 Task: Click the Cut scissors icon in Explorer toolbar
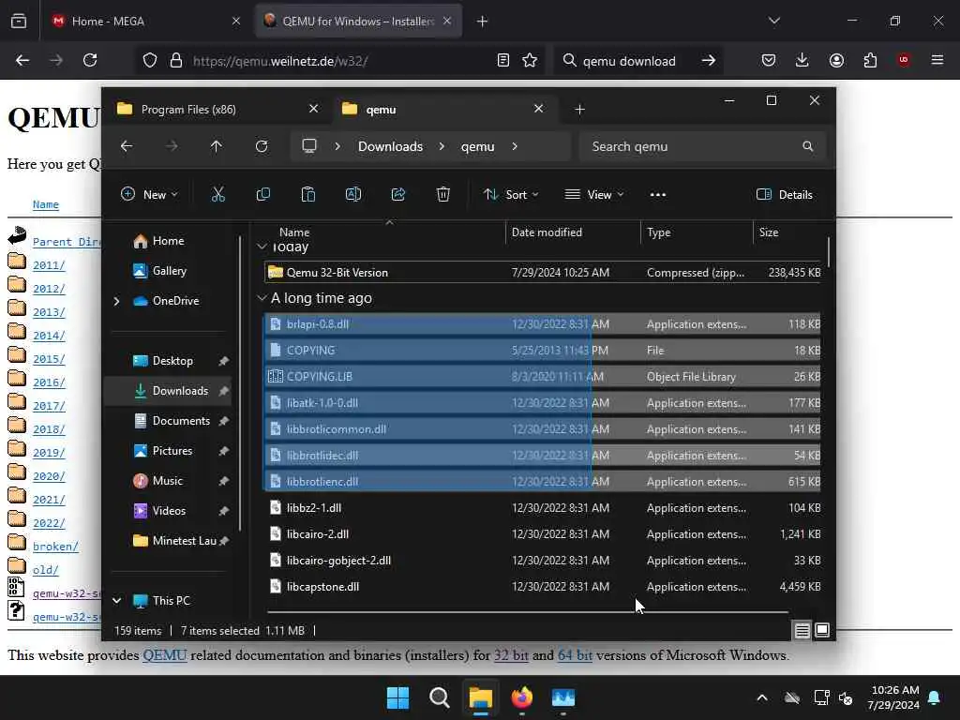coord(217,195)
